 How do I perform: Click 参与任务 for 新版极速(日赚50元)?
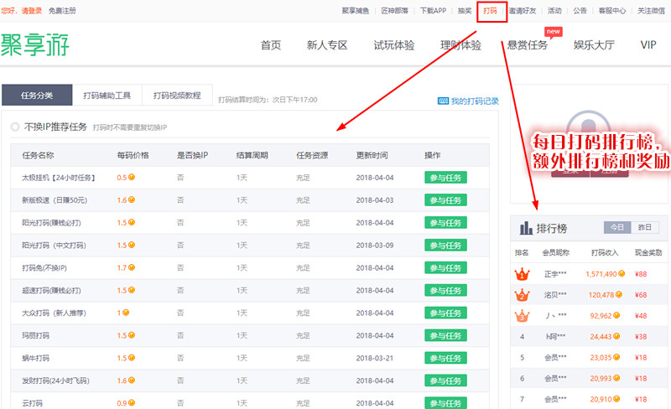[x=445, y=200]
